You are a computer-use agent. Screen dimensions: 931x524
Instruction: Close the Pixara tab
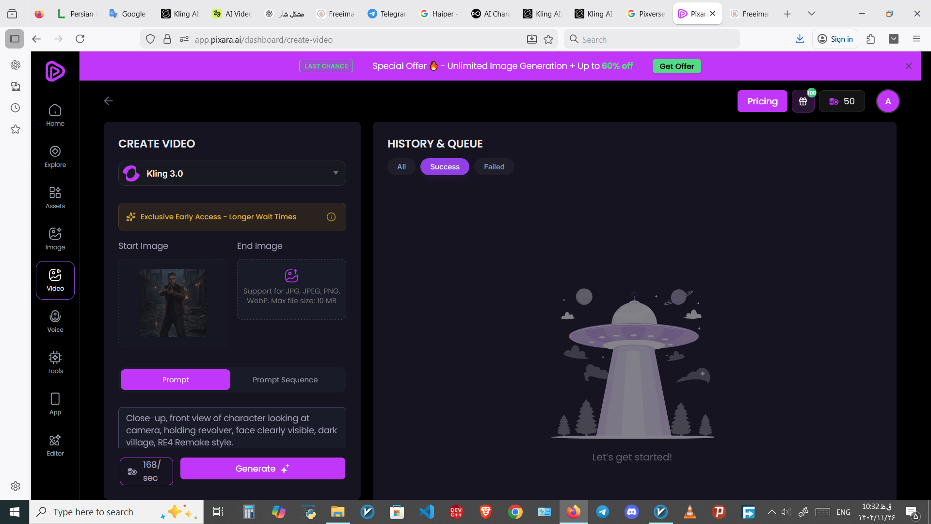coord(712,14)
